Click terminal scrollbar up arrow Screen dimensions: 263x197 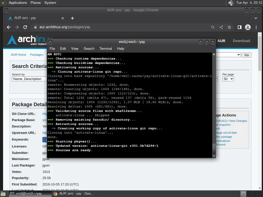(214, 54)
